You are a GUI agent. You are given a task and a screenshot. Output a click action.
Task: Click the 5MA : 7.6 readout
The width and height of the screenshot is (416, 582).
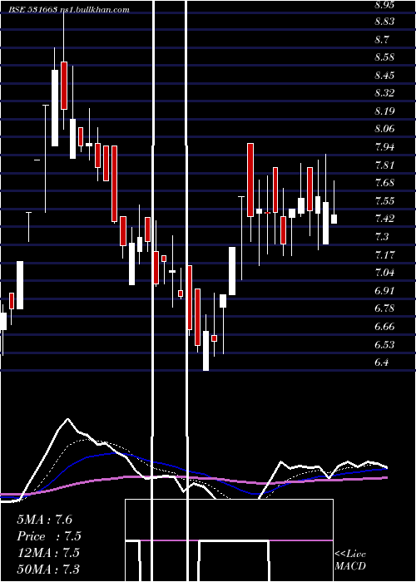coord(45,520)
